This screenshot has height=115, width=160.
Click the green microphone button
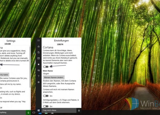point(28,112)
